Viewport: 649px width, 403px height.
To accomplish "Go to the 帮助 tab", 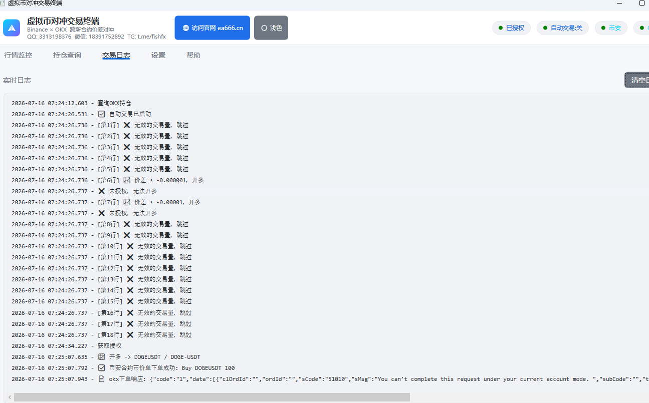I will [x=193, y=55].
